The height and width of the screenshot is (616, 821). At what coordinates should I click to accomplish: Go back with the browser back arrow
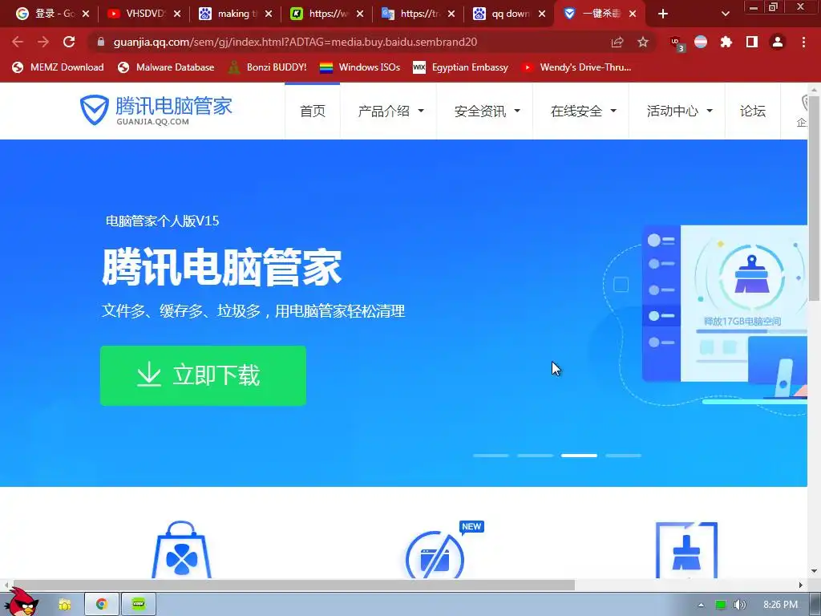18,42
